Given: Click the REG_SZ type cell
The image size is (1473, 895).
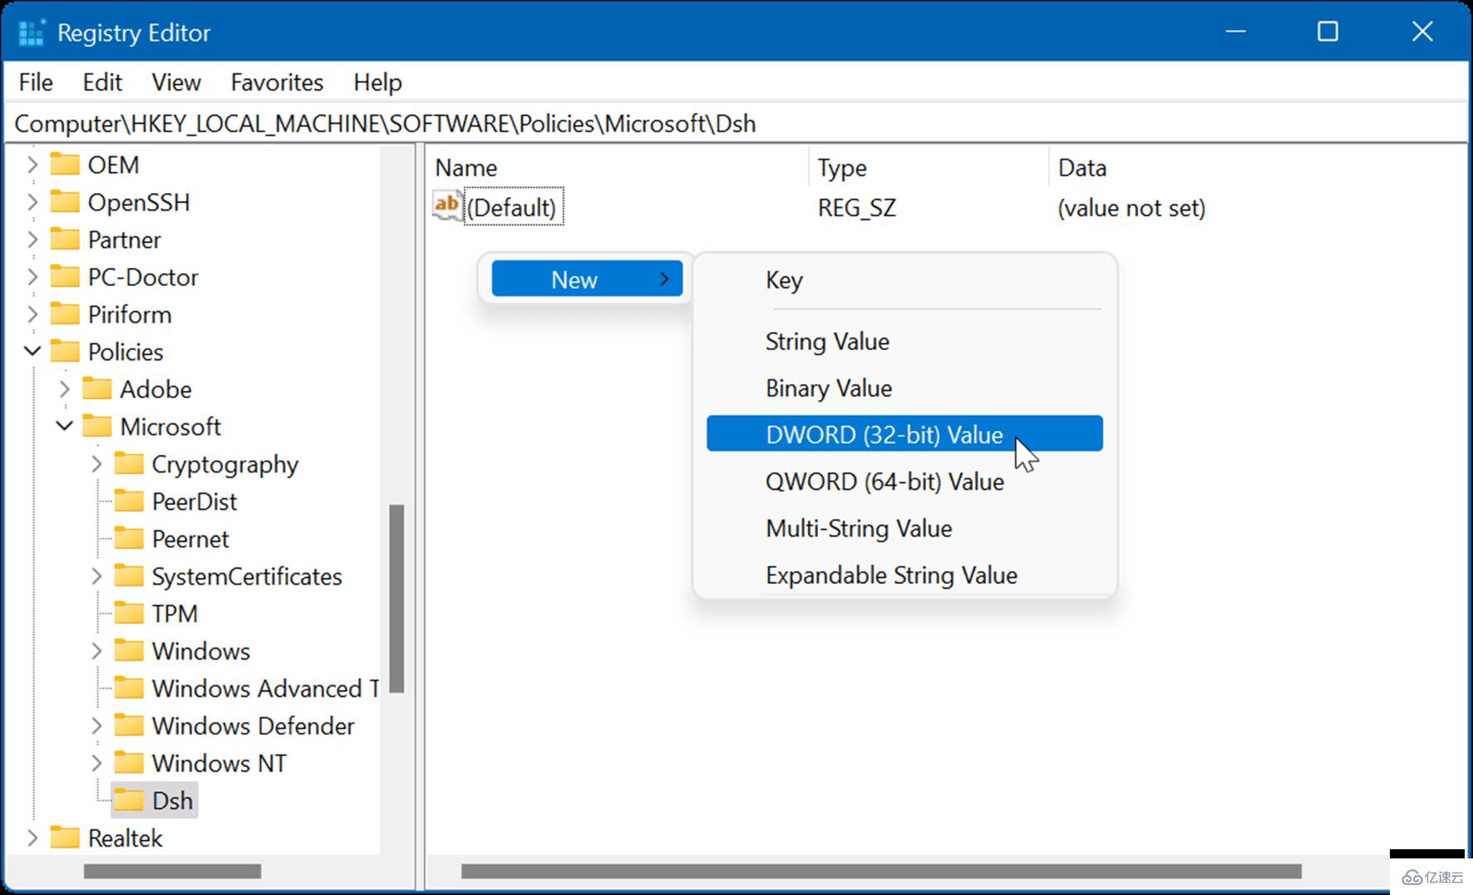Looking at the screenshot, I should [857, 208].
